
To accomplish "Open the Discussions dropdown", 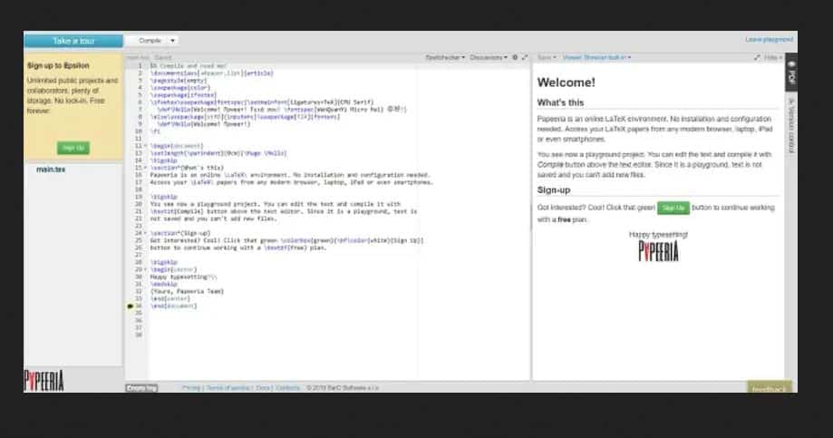I will (489, 57).
